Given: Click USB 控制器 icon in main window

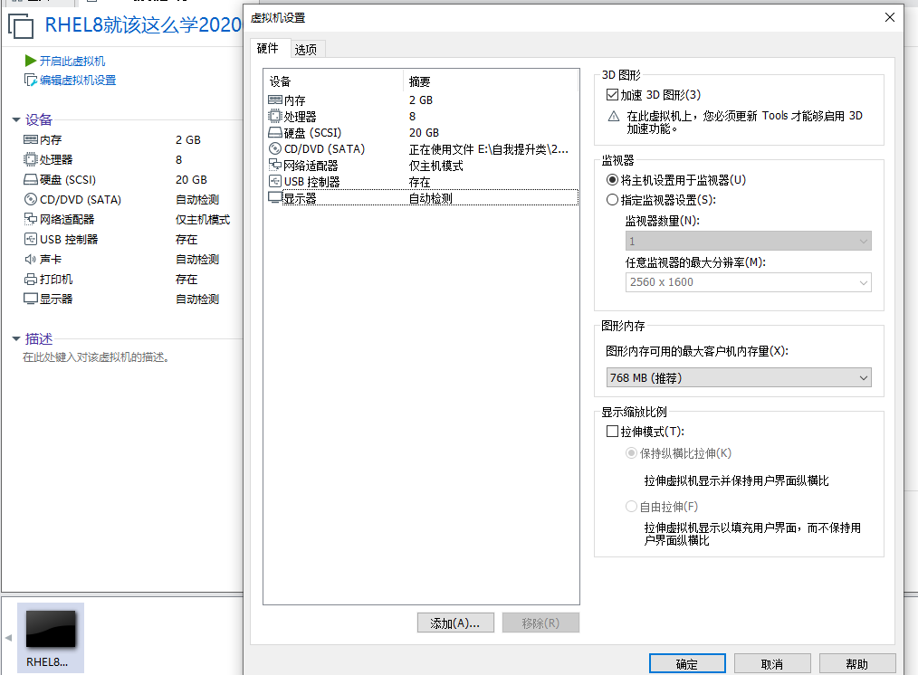Looking at the screenshot, I should [31, 239].
